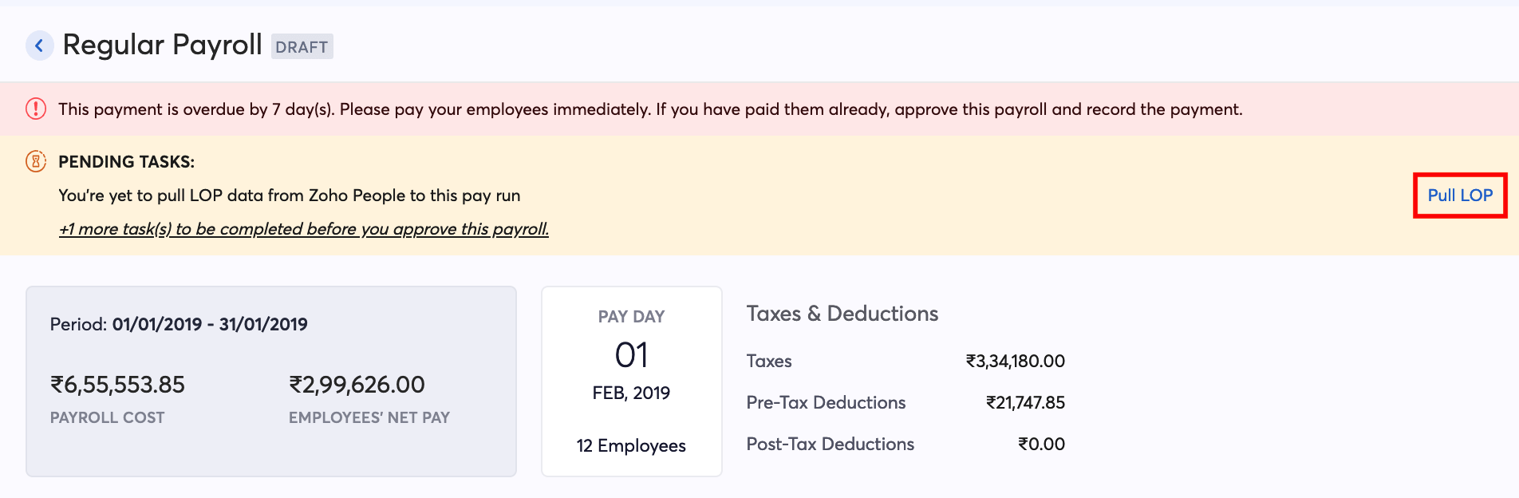Click the Taxes amount ₹3,34,180.00

point(1015,361)
